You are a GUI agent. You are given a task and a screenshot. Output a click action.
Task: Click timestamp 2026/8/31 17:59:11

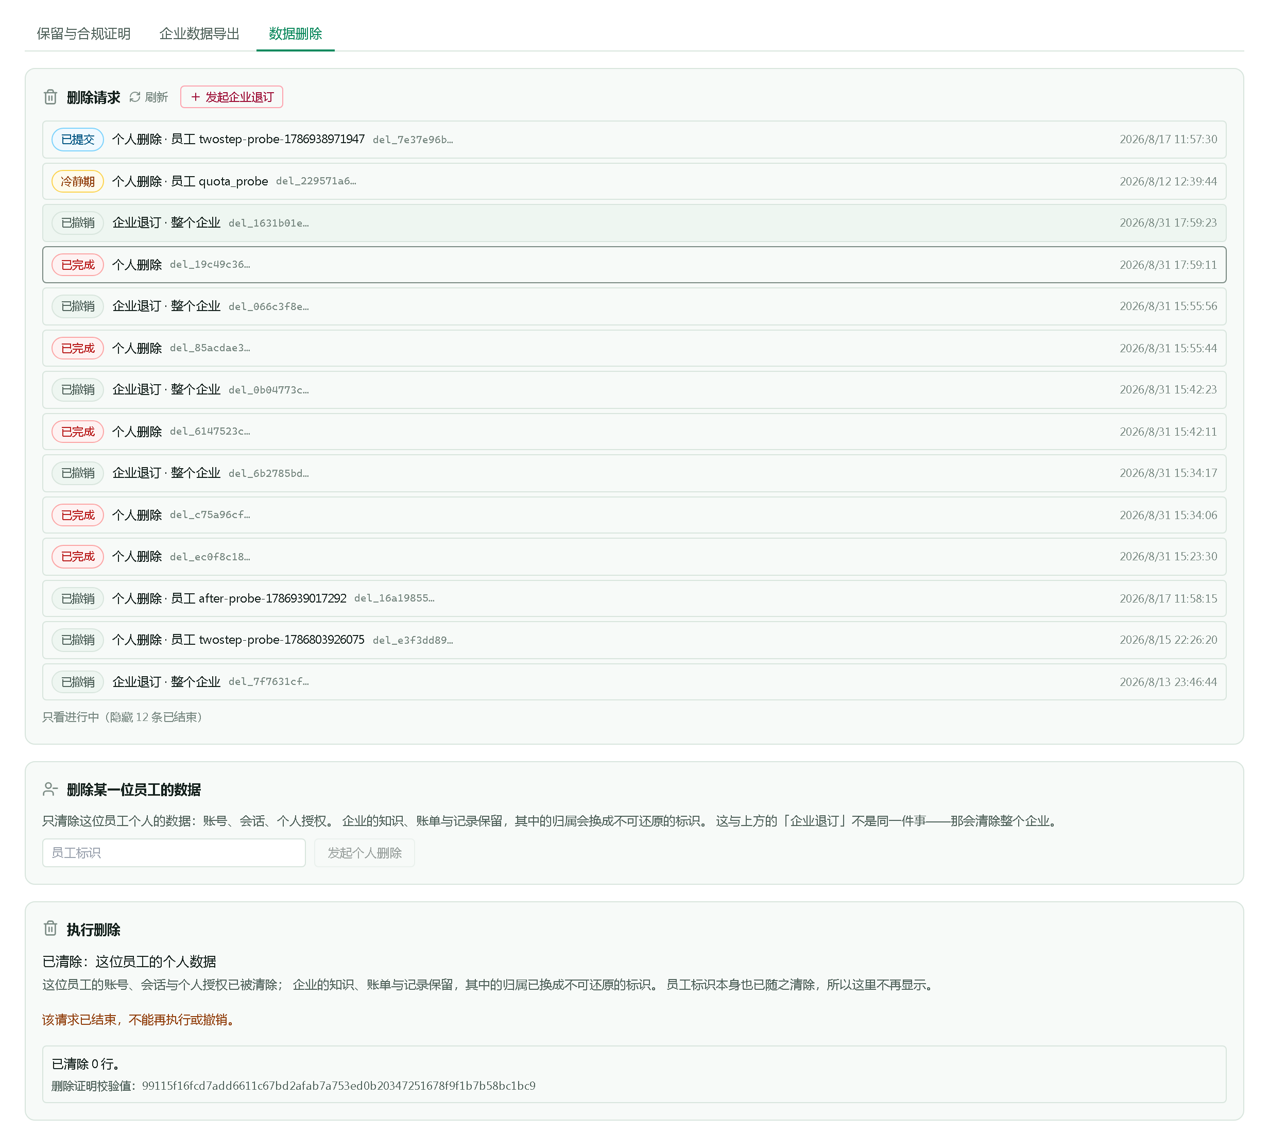(x=1168, y=265)
